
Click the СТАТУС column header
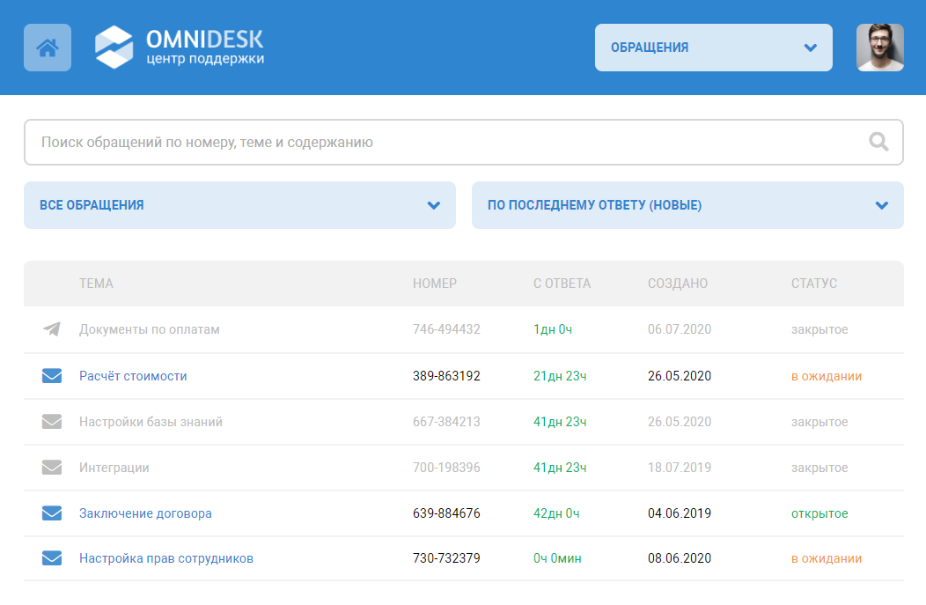tap(814, 284)
